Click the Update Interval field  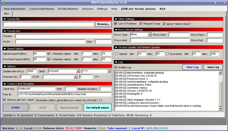pyautogui.click(x=32, y=71)
